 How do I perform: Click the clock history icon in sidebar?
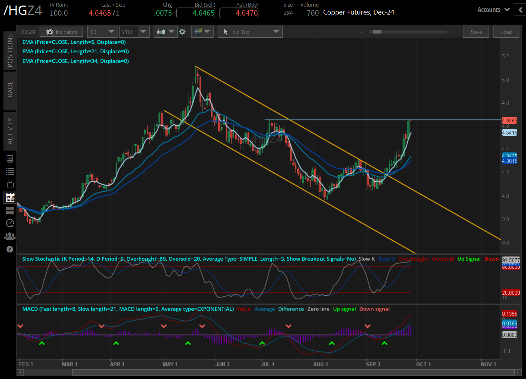pos(10,223)
